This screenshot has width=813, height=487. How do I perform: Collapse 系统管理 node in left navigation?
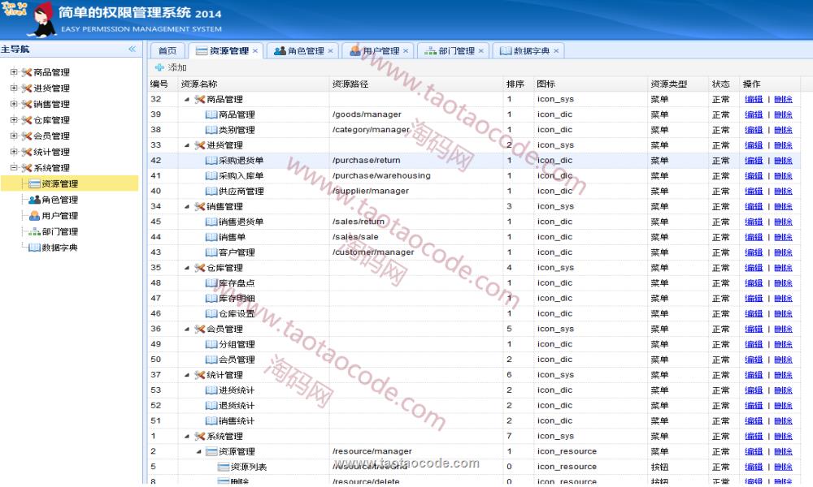pos(14,168)
